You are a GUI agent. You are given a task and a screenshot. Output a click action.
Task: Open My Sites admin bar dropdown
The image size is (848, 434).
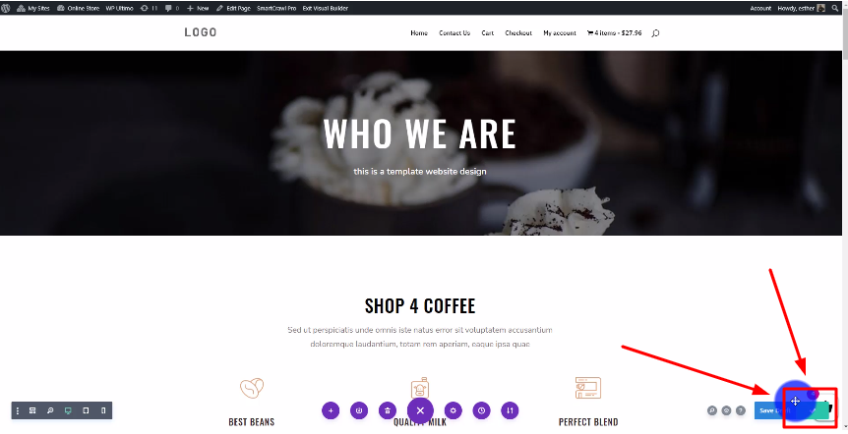(33, 8)
